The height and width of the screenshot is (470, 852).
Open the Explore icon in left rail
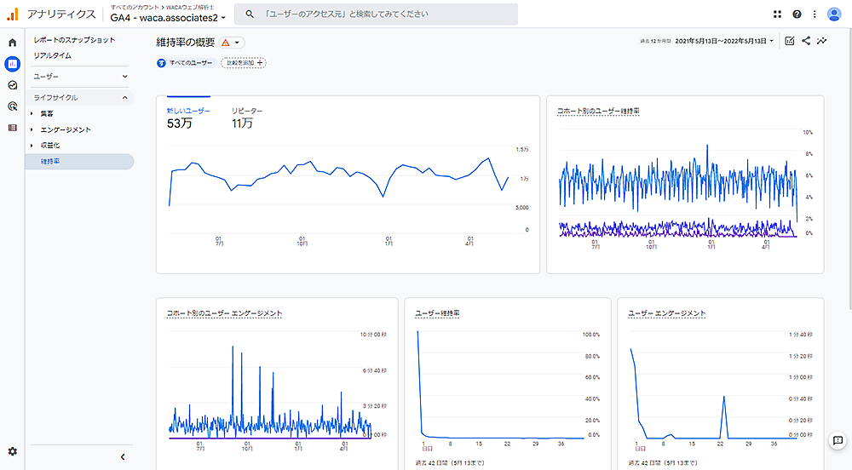(12, 85)
